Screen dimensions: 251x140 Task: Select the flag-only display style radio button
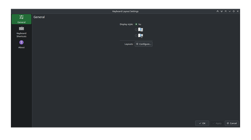click(x=136, y=29)
